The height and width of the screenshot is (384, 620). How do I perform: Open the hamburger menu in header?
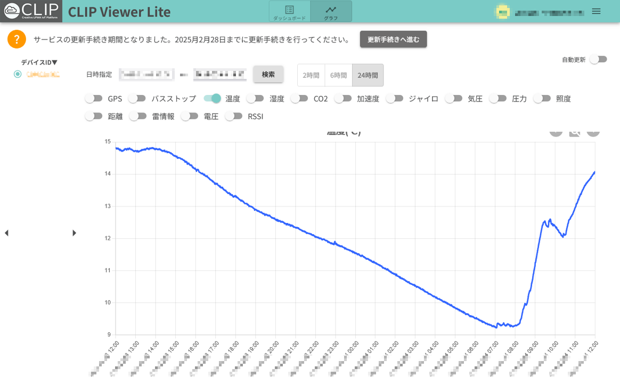click(x=596, y=11)
